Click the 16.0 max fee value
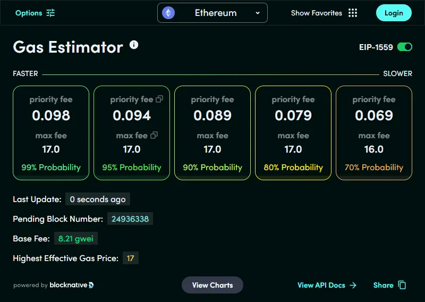 (374, 149)
